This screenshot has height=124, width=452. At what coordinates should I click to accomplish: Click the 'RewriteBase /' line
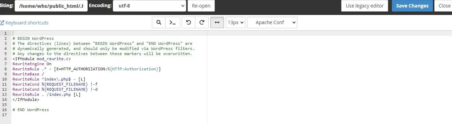(28, 74)
